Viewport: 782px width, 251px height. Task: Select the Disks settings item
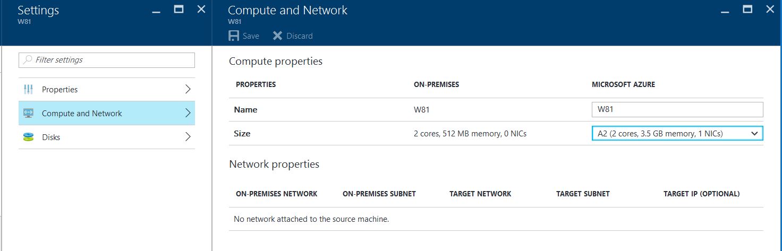tap(51, 137)
